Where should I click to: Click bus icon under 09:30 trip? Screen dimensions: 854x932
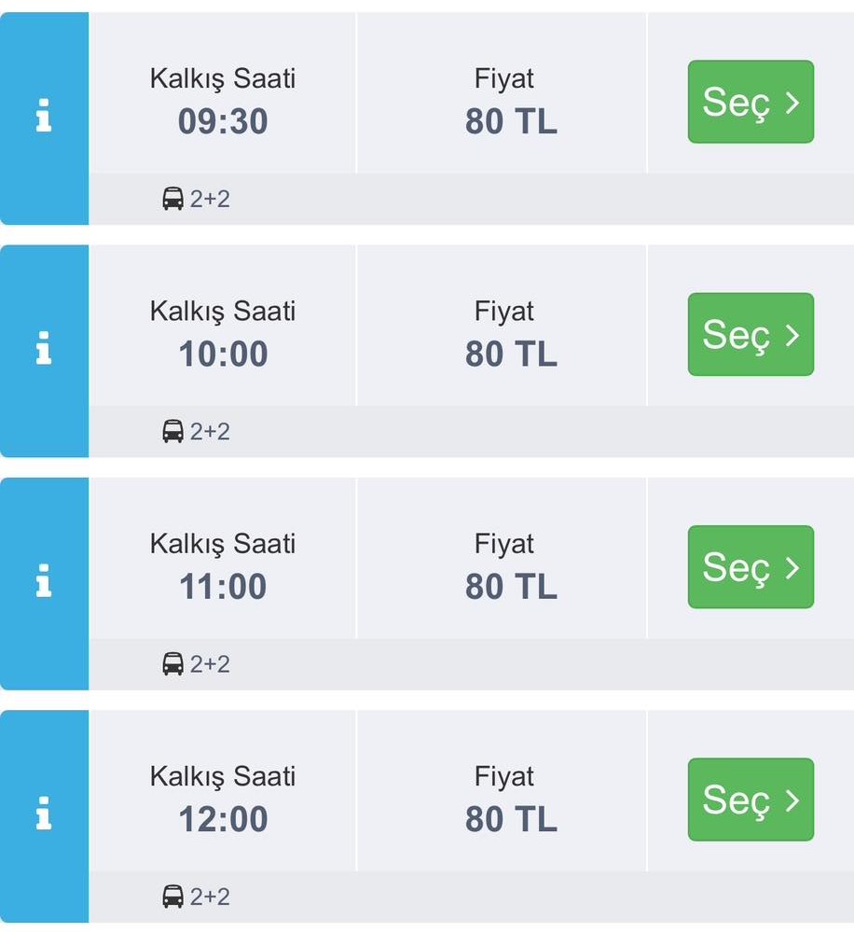point(172,199)
